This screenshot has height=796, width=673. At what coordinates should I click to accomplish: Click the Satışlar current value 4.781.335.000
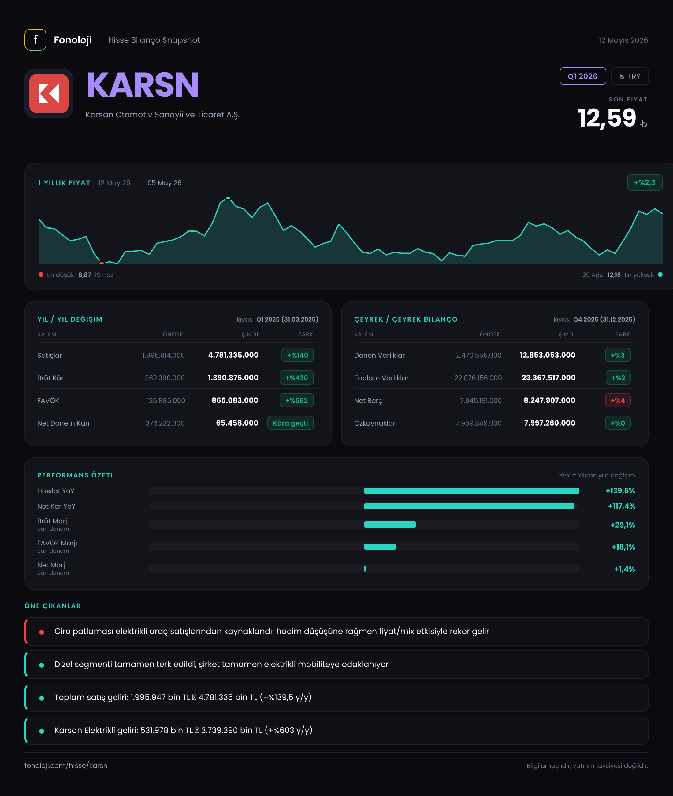coord(233,355)
